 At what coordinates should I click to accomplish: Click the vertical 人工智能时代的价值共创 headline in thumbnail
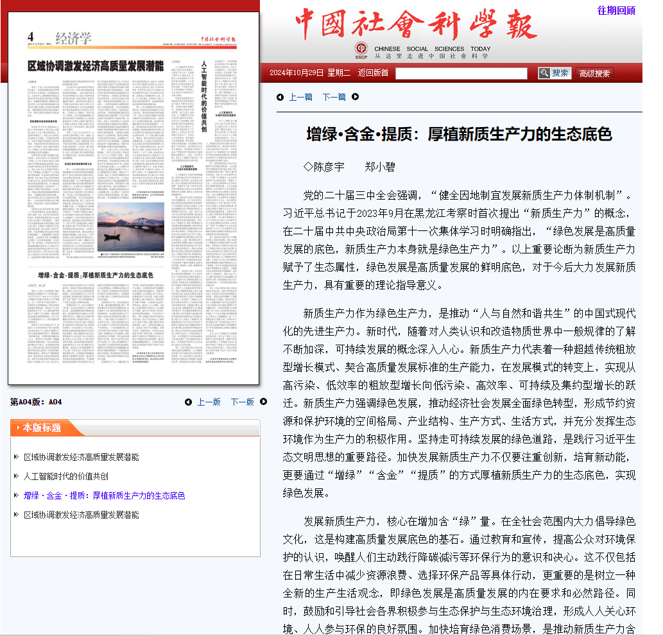(x=204, y=96)
